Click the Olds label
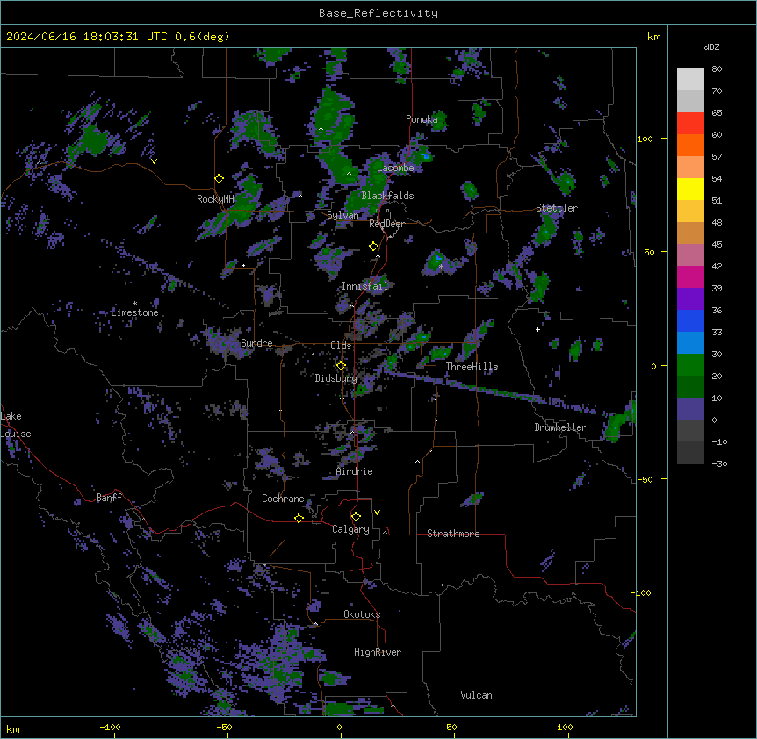Screen dimensions: 757x739 pos(341,346)
